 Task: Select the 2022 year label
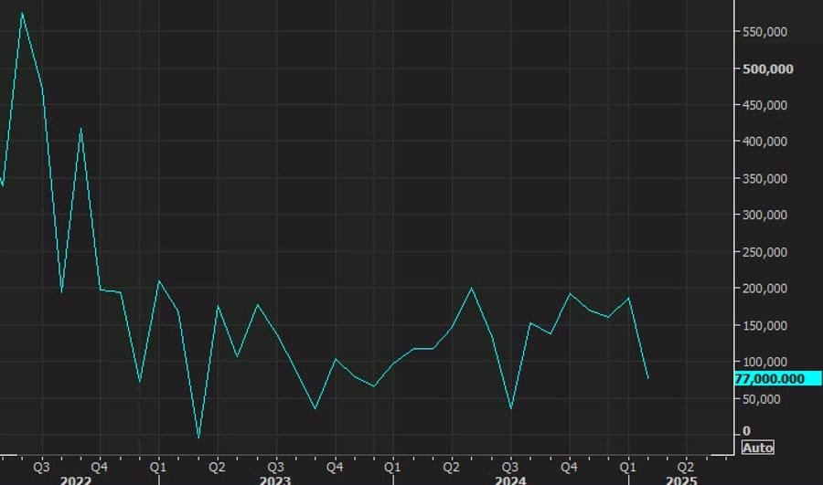point(74,480)
